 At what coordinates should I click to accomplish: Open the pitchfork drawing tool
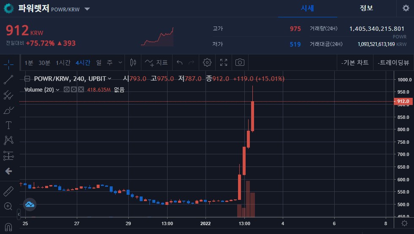tap(8, 95)
